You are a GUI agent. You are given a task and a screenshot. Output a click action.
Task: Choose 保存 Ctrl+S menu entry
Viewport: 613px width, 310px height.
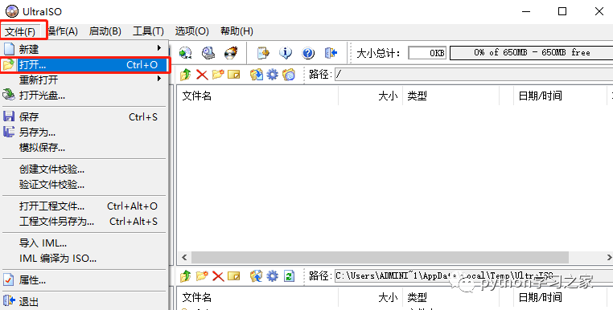coord(84,116)
